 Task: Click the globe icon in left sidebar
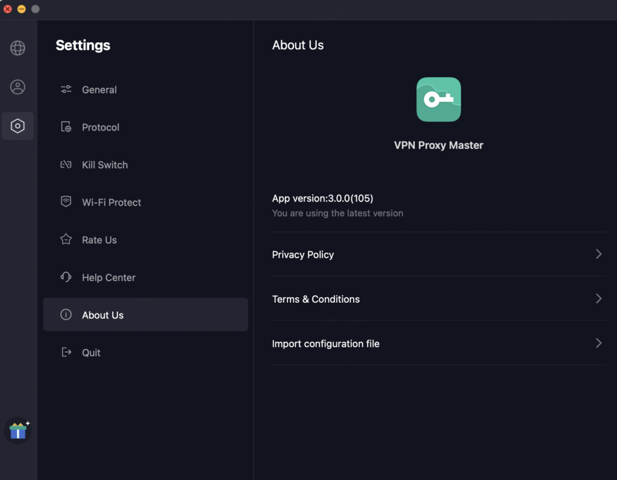tap(17, 48)
